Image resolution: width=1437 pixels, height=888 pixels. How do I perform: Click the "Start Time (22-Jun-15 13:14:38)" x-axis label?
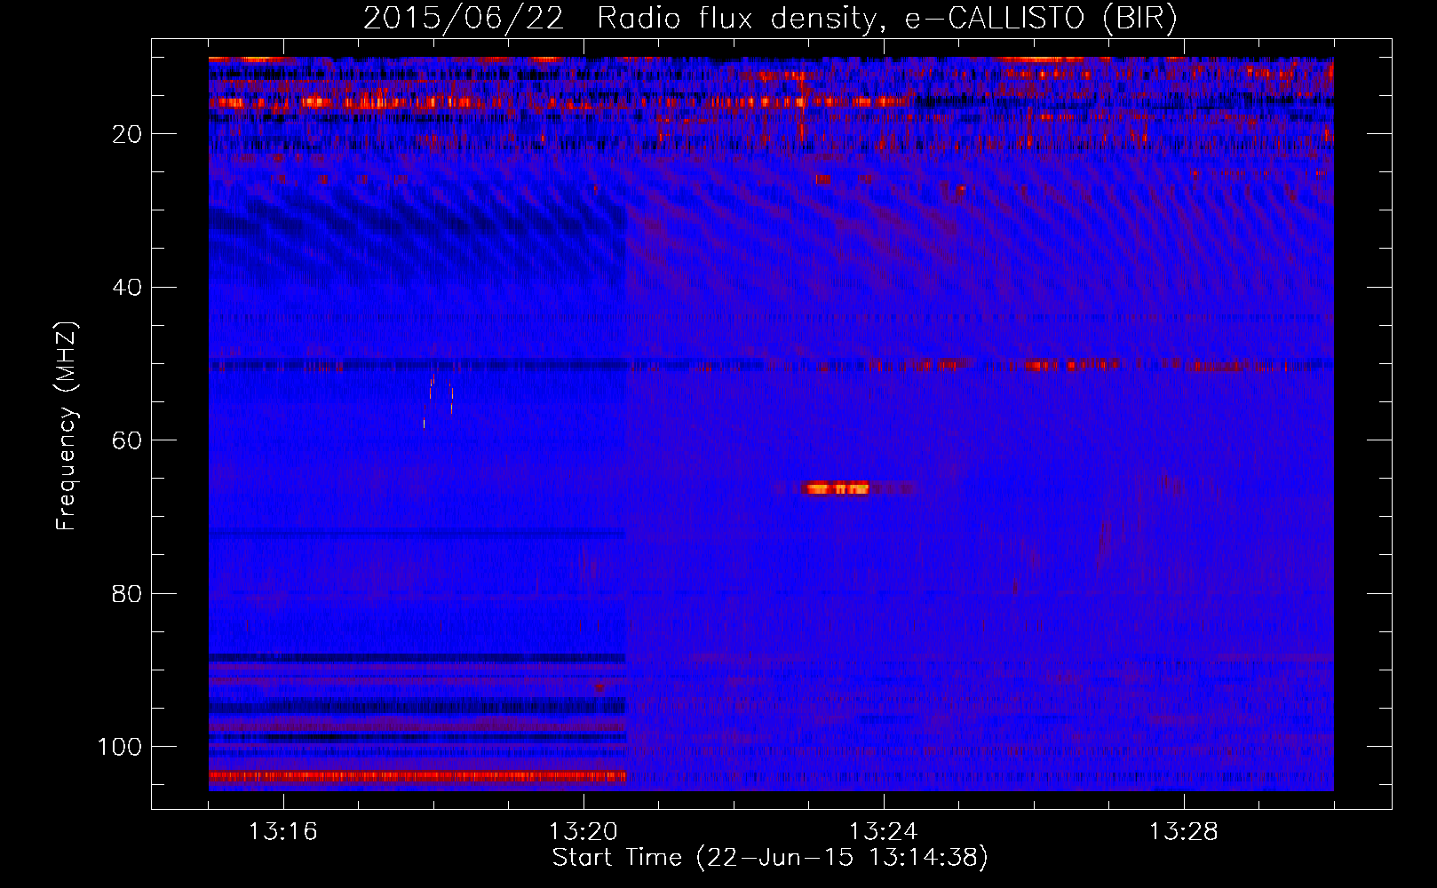tap(770, 858)
